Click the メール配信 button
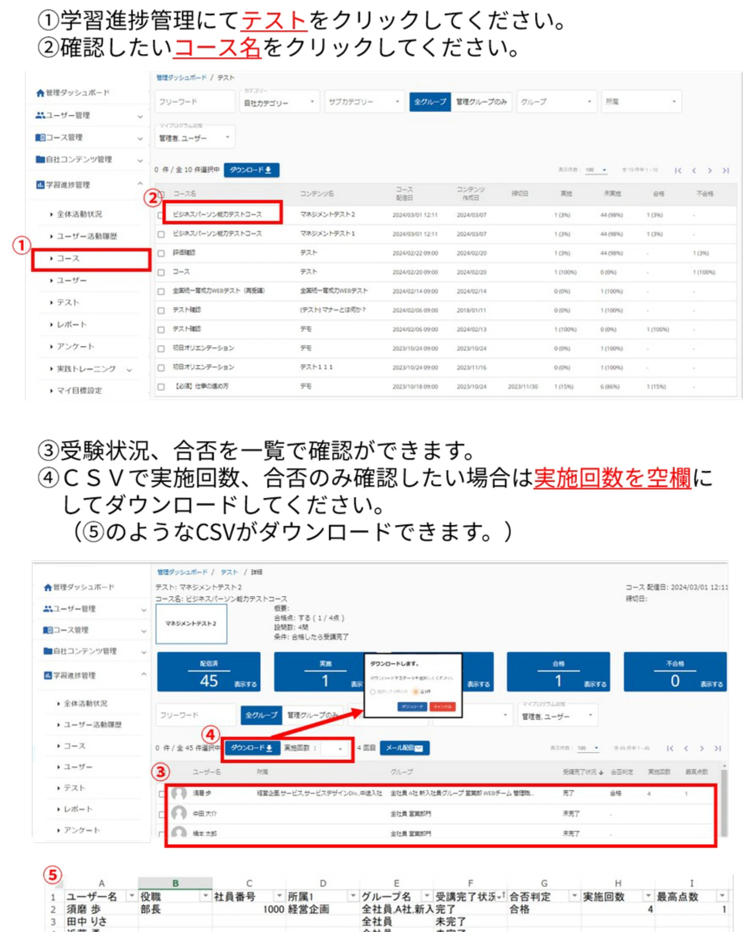756x932 pixels. click(x=404, y=748)
